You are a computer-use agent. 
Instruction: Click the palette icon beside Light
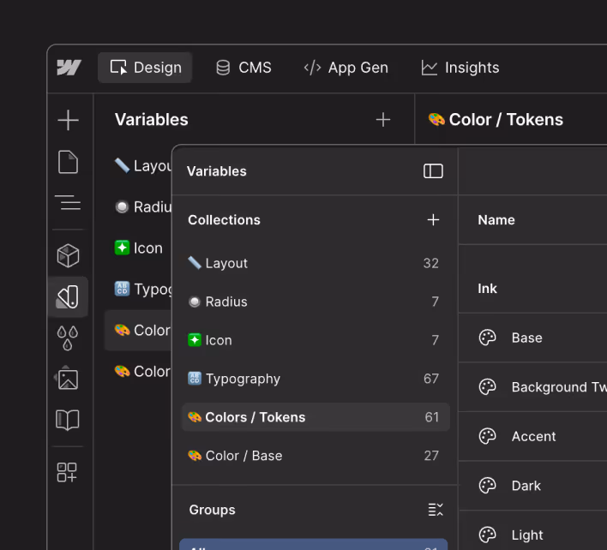click(487, 535)
